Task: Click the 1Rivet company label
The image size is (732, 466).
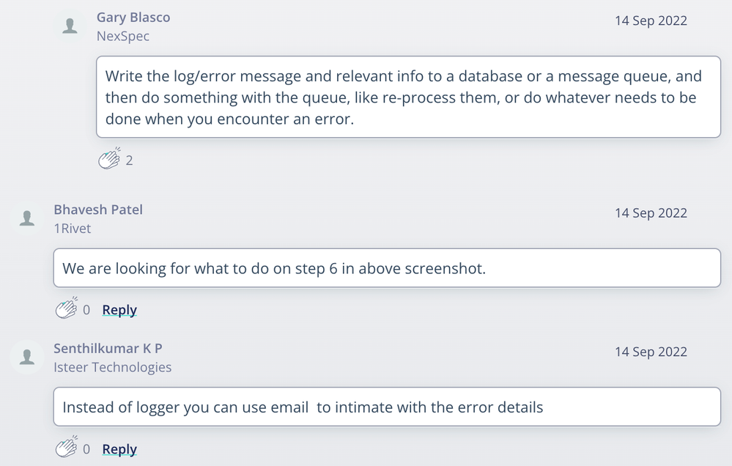Action: pos(73,229)
